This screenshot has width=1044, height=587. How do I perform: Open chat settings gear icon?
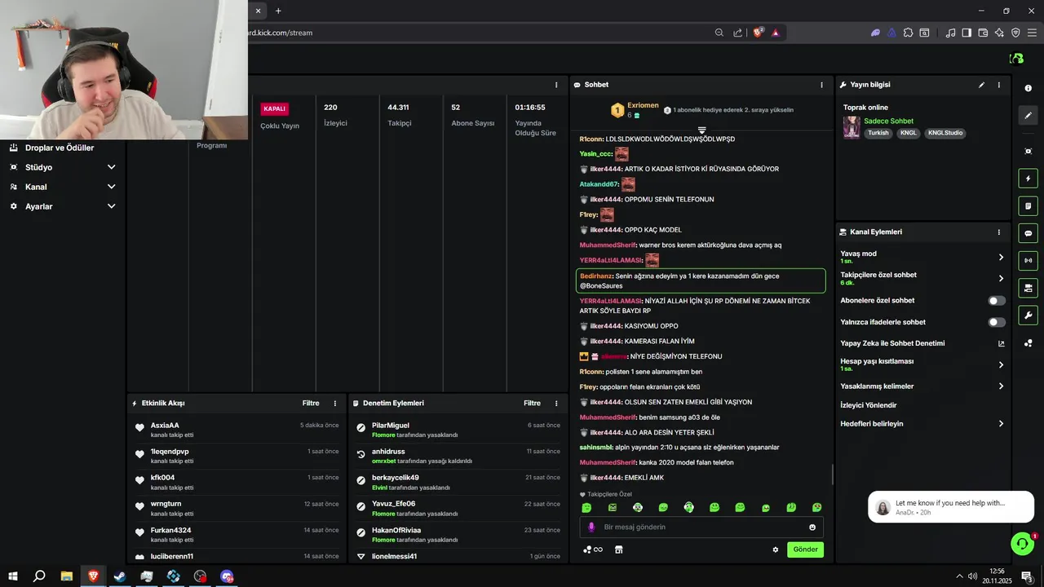click(776, 549)
